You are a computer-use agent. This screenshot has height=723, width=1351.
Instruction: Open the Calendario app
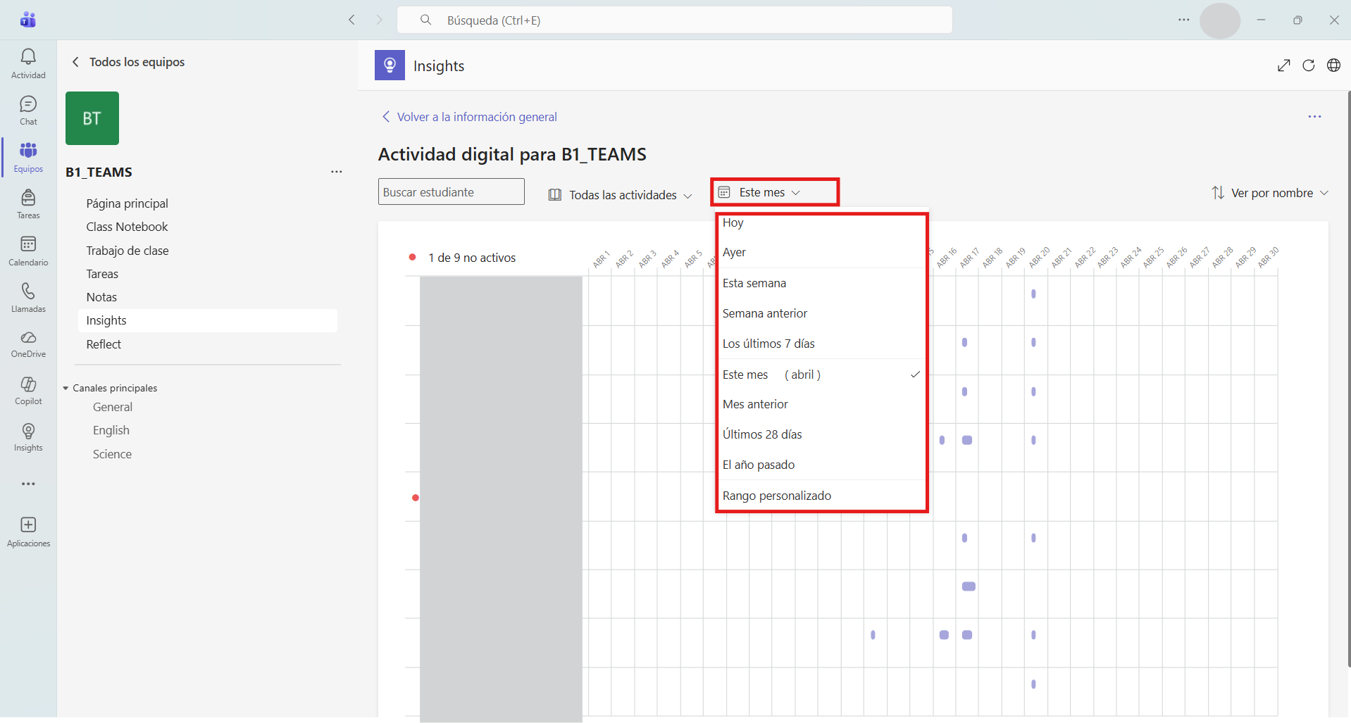28,251
